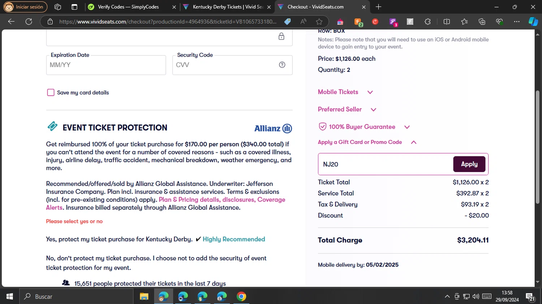The image size is (542, 304).
Task: Add page to favorites star icon
Action: coord(319,22)
